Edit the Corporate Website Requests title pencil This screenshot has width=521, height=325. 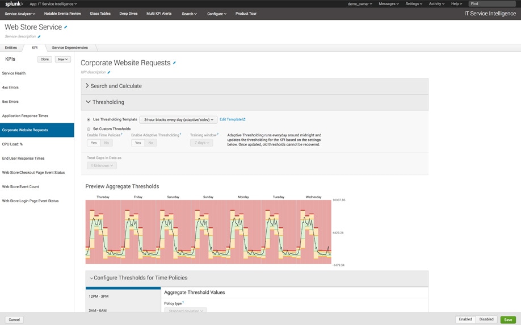174,63
